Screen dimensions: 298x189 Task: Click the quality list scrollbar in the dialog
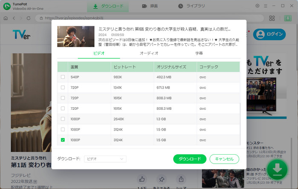pos(240,124)
